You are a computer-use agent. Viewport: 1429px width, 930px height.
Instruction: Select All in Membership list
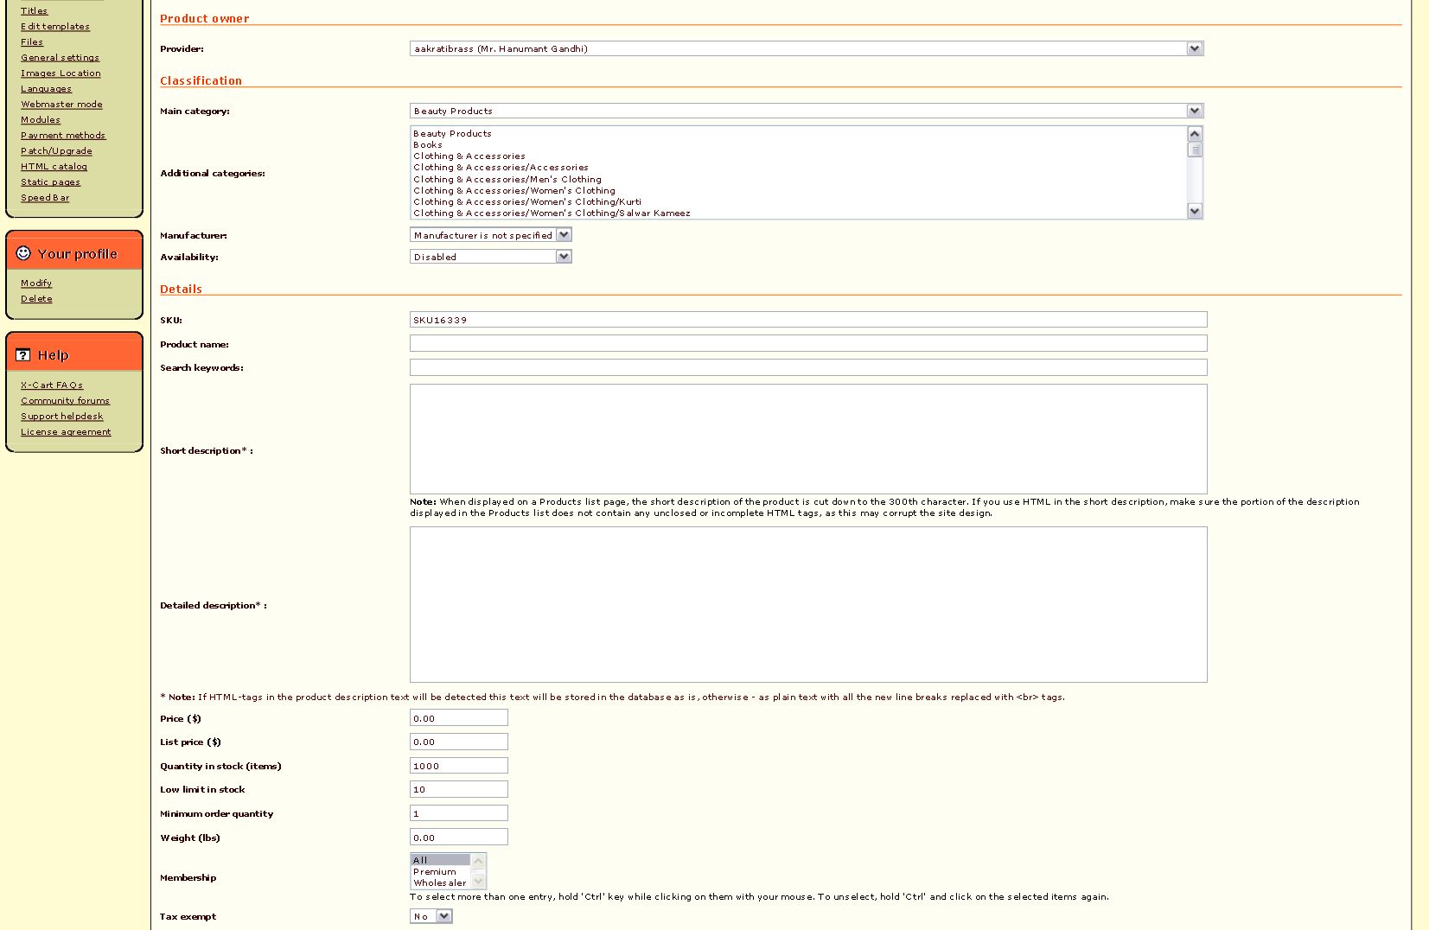point(440,860)
